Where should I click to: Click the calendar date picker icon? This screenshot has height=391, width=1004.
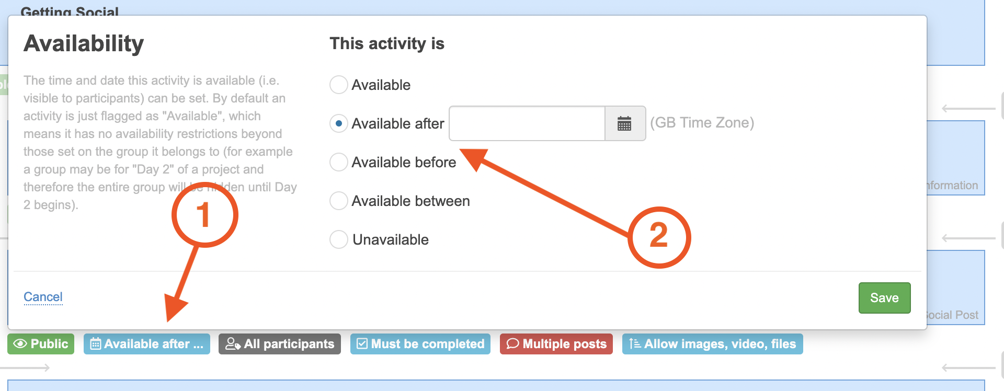coord(624,124)
